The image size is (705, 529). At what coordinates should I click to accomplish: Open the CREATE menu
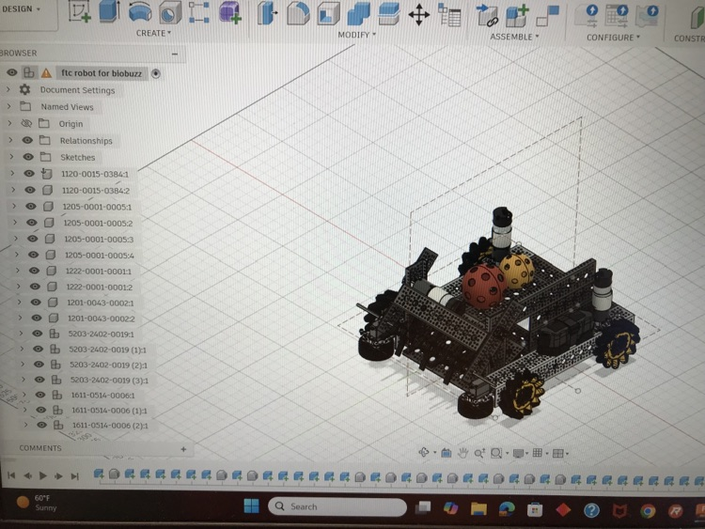click(x=153, y=33)
